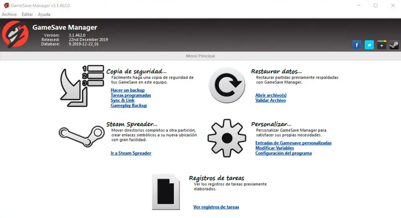
Task: Click the Registros de tareas heading
Action: point(217,178)
